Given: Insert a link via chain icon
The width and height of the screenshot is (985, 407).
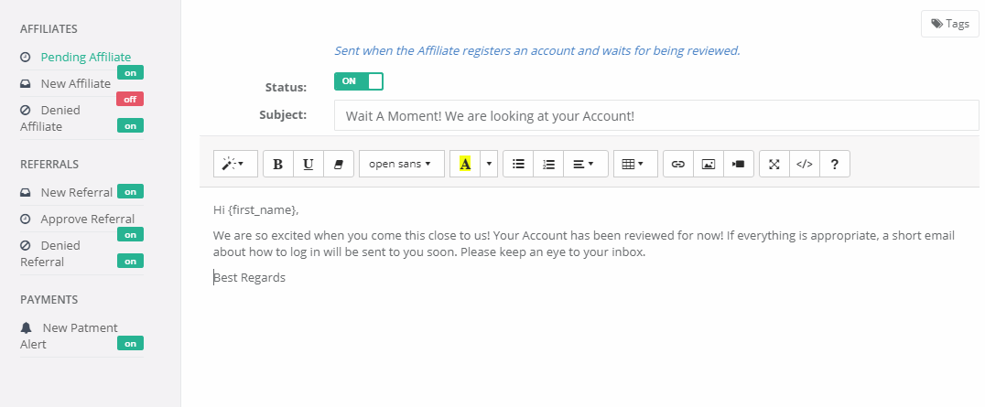Looking at the screenshot, I should (x=678, y=164).
